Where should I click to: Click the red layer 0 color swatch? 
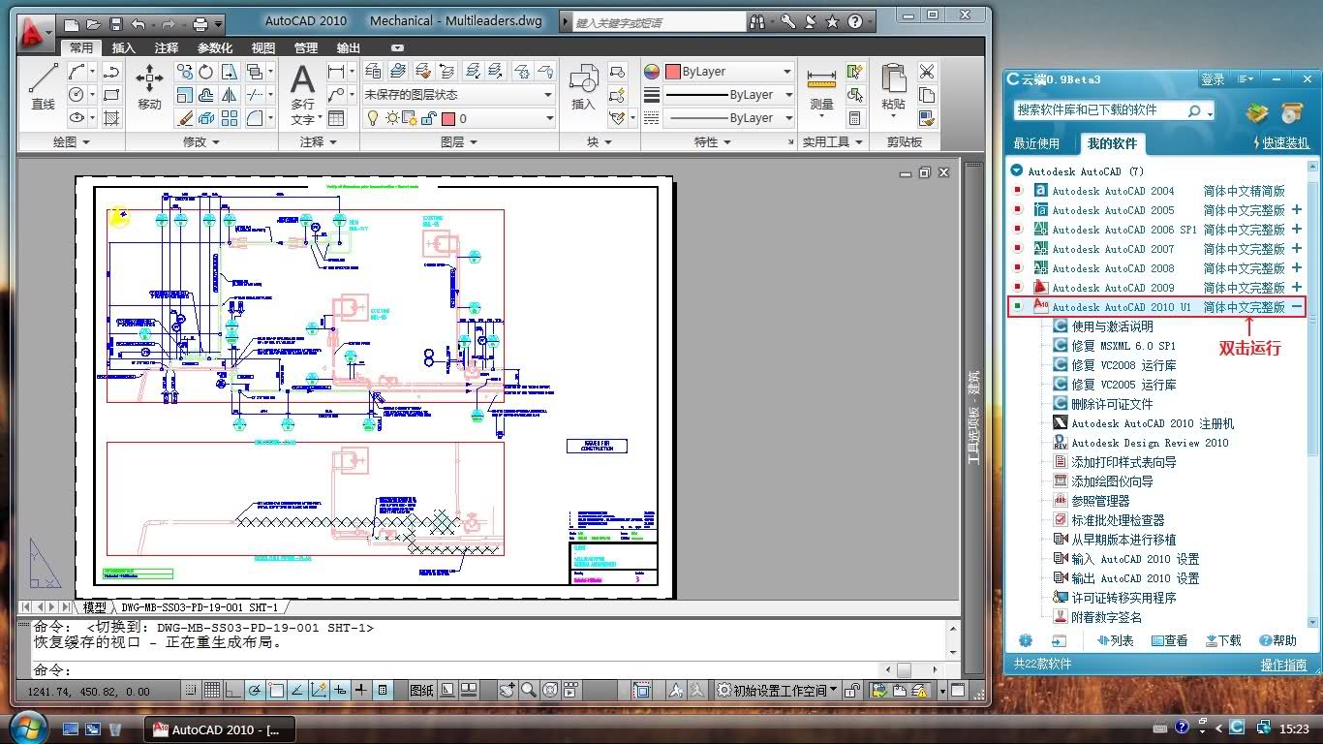(x=447, y=118)
